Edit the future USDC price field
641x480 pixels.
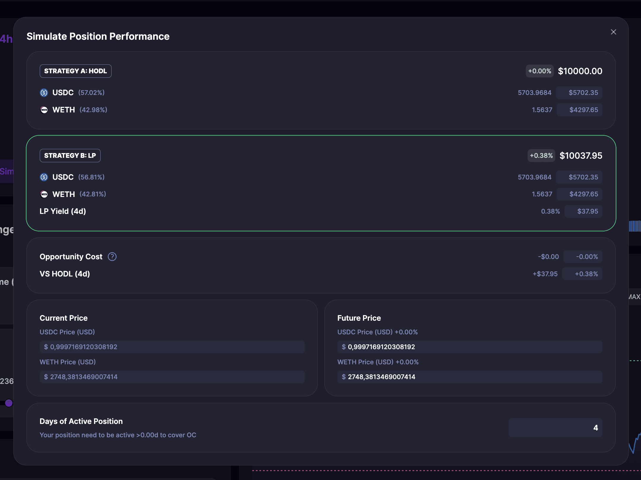[x=469, y=347]
